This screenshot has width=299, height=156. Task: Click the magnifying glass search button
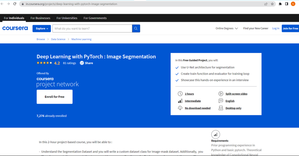[x=136, y=29]
